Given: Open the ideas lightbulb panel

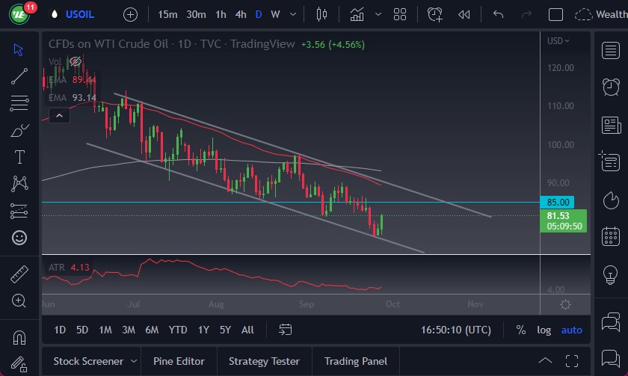Looking at the screenshot, I should 610,275.
